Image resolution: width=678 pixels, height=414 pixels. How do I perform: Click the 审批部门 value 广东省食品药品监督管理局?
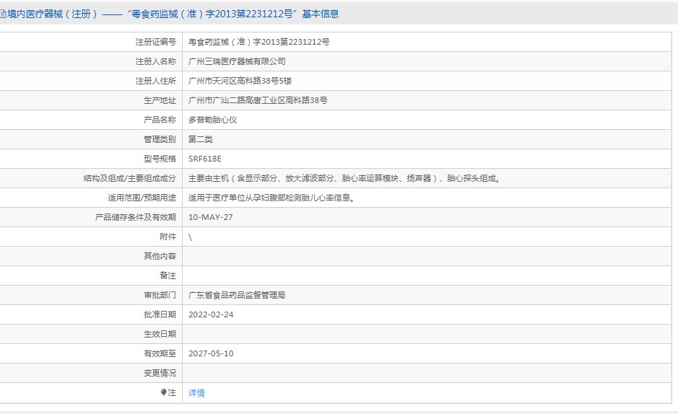(237, 295)
